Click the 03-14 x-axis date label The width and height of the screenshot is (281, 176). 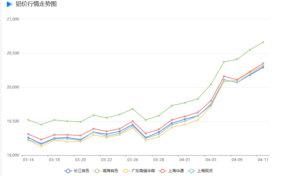(x=28, y=160)
